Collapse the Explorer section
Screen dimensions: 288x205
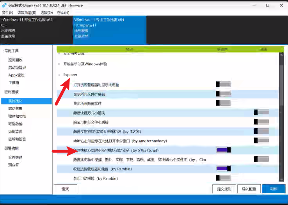[x=59, y=74]
